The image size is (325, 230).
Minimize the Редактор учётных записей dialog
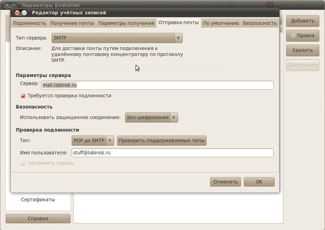coord(24,13)
